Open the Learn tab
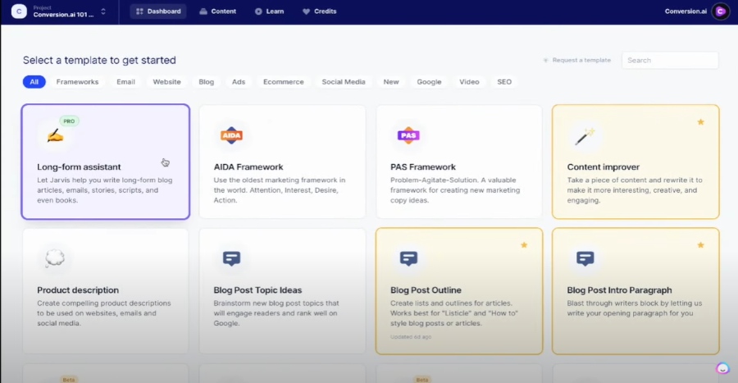Screen dimensions: 738x383 [269, 11]
